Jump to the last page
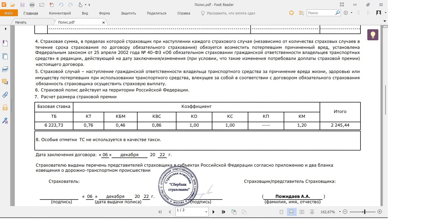The image size is (436, 220). 223,212
